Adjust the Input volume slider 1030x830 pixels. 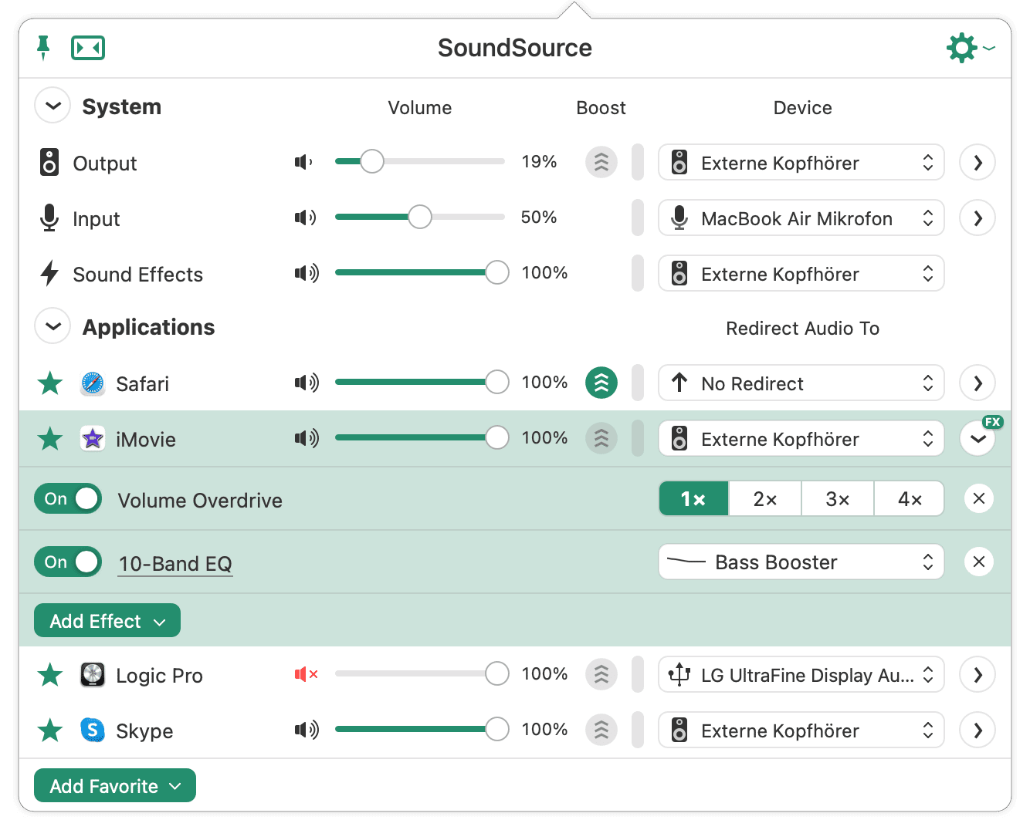point(420,217)
